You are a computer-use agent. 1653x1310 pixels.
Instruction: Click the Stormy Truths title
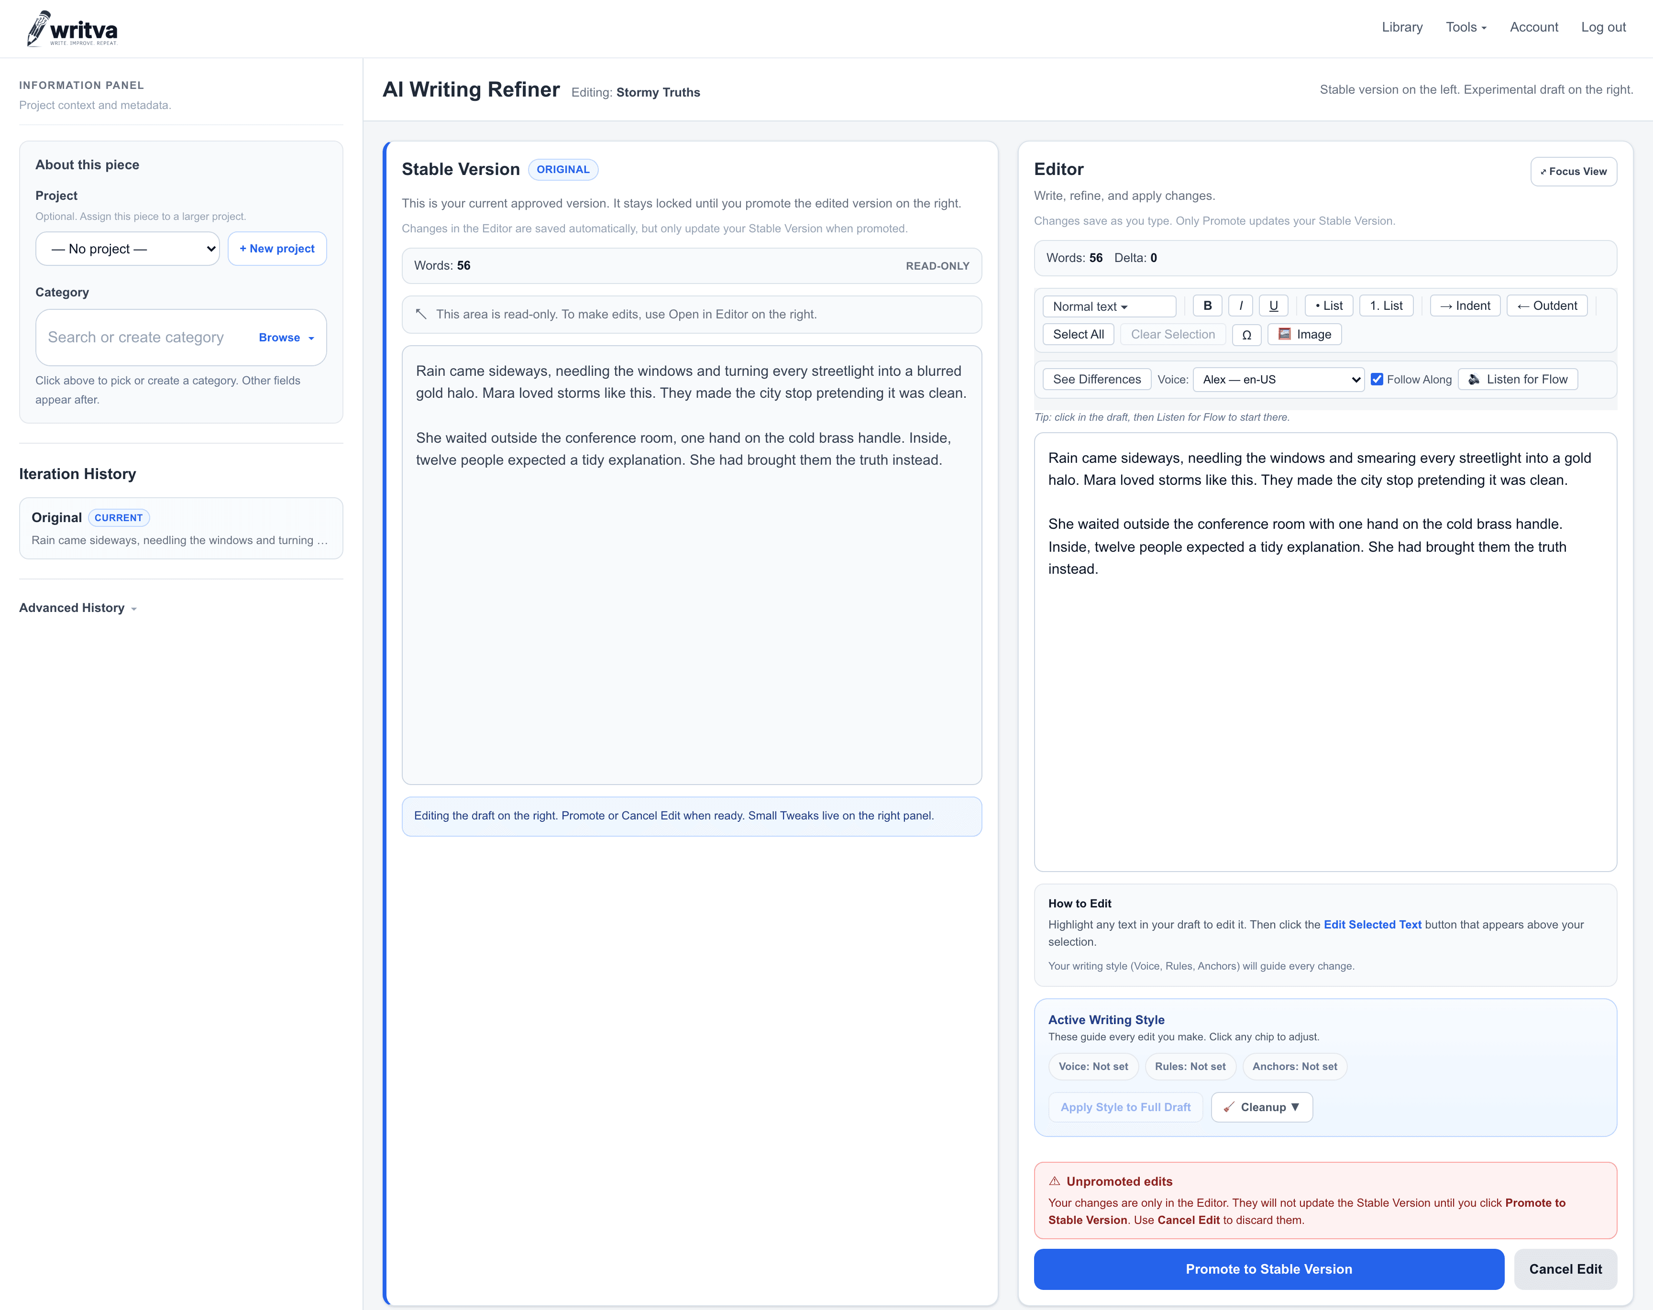click(658, 93)
